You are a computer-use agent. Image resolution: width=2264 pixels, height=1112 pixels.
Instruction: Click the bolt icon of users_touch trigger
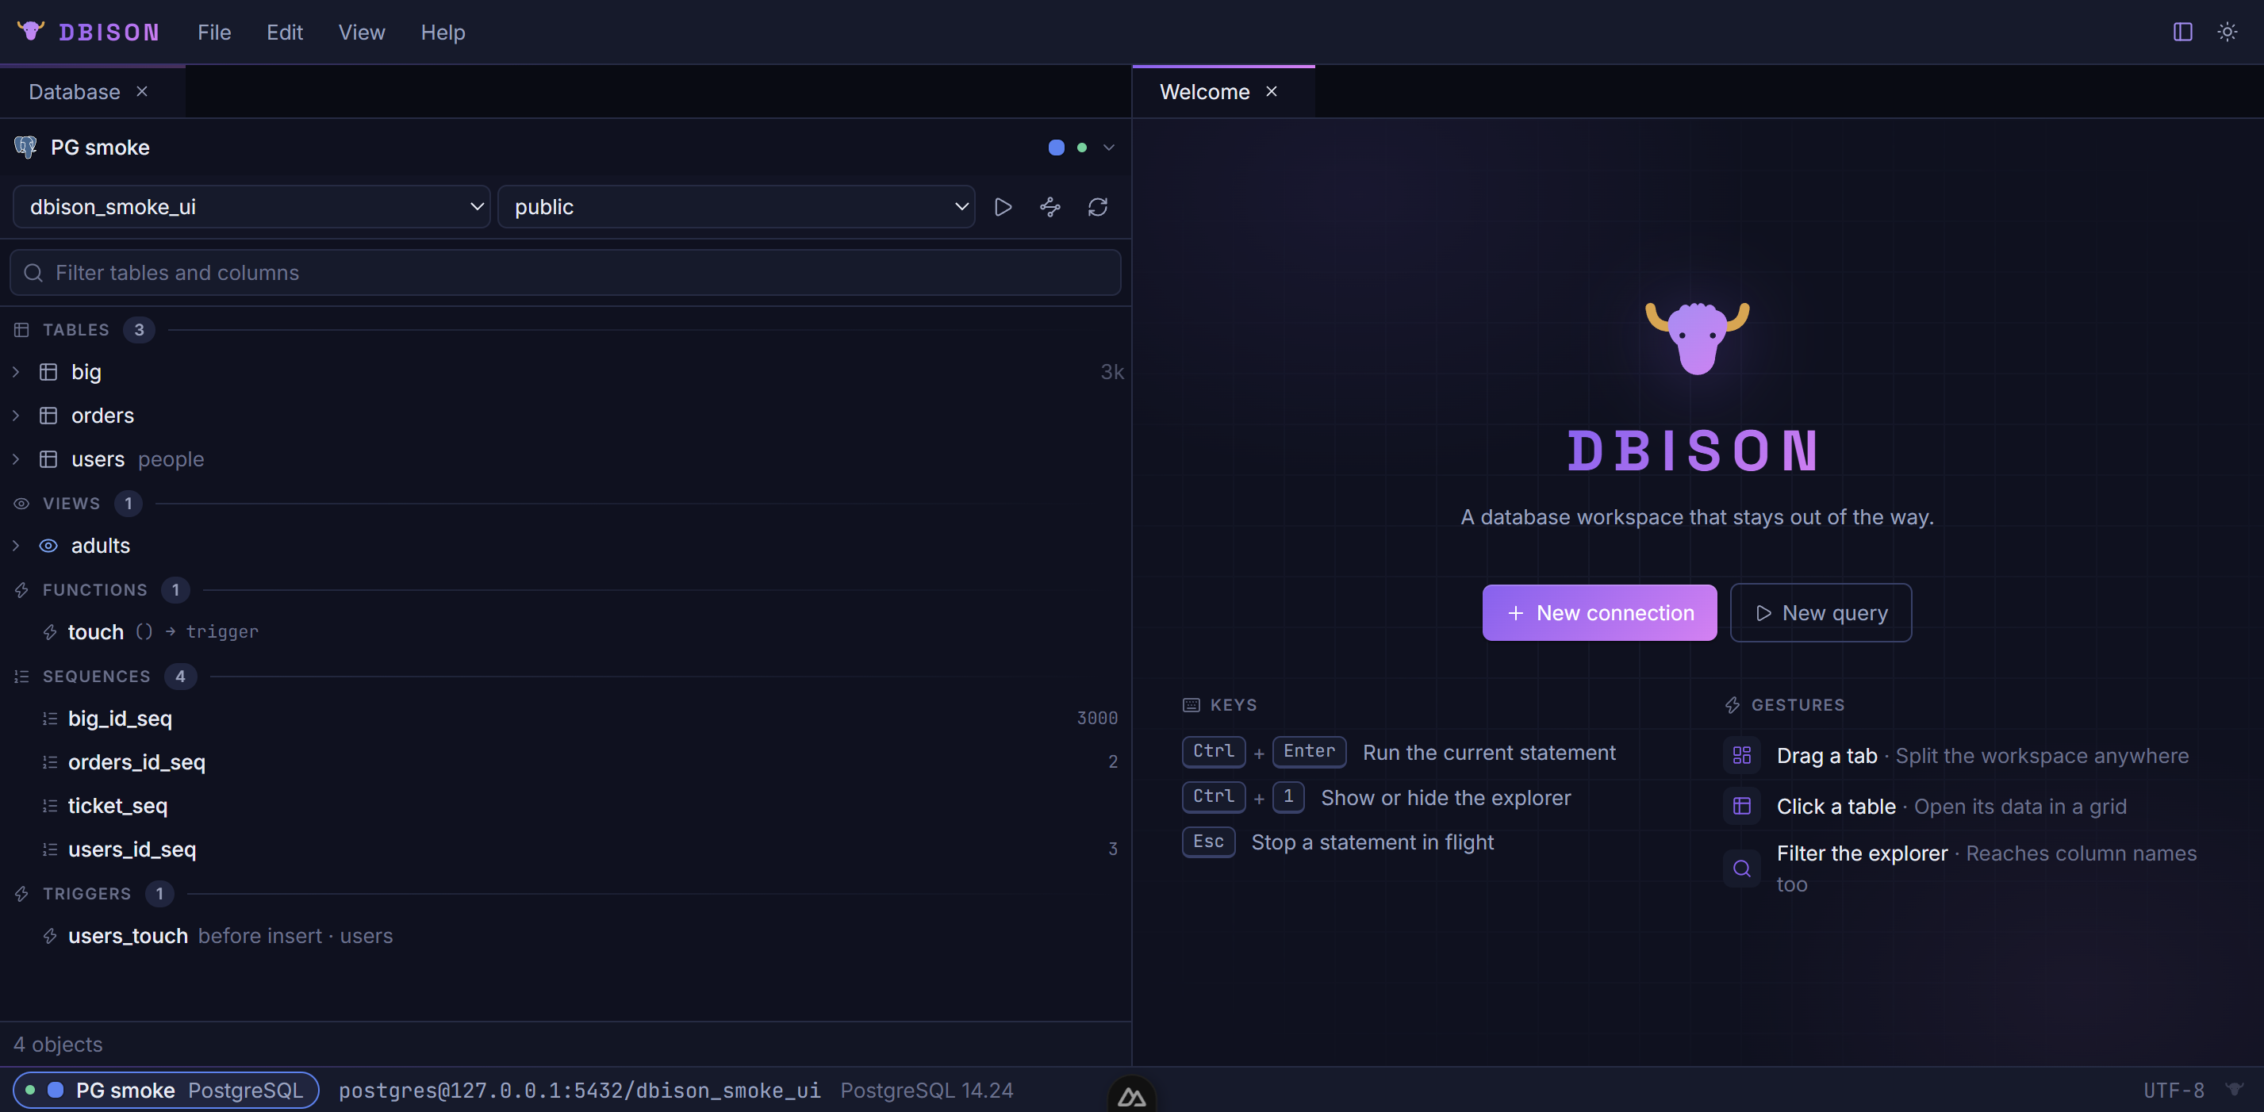tap(50, 936)
